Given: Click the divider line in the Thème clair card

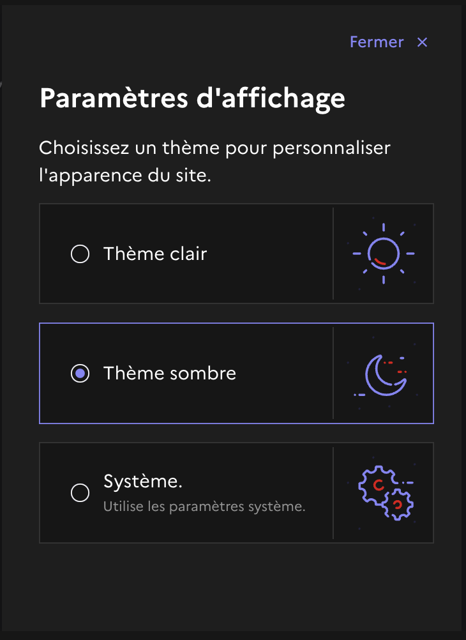Looking at the screenshot, I should pos(333,254).
